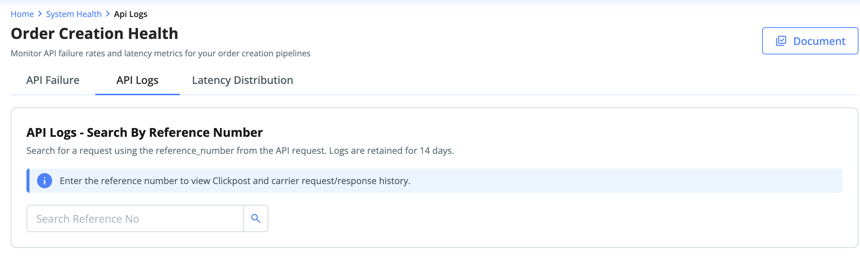This screenshot has width=860, height=257.
Task: Click the Order Creation Health page title
Action: [x=94, y=34]
